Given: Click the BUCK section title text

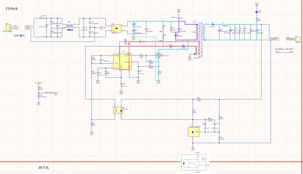Looking at the screenshot, I should click(43, 168).
